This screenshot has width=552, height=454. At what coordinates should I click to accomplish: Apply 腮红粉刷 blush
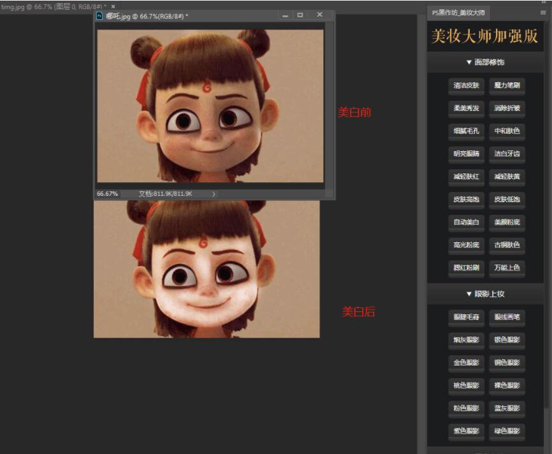click(466, 267)
